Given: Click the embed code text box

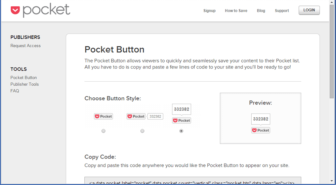Looking at the screenshot, I should click(x=193, y=181).
